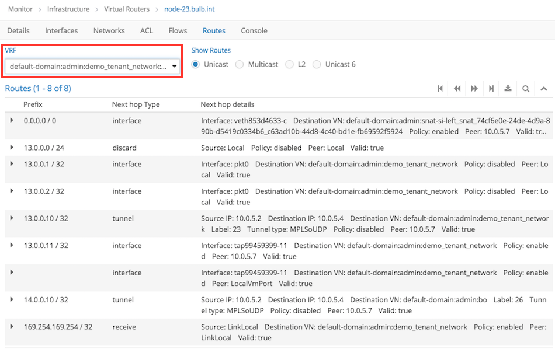
Task: Expand the 13.0.0.10 / 32 route row
Action: pyautogui.click(x=12, y=218)
